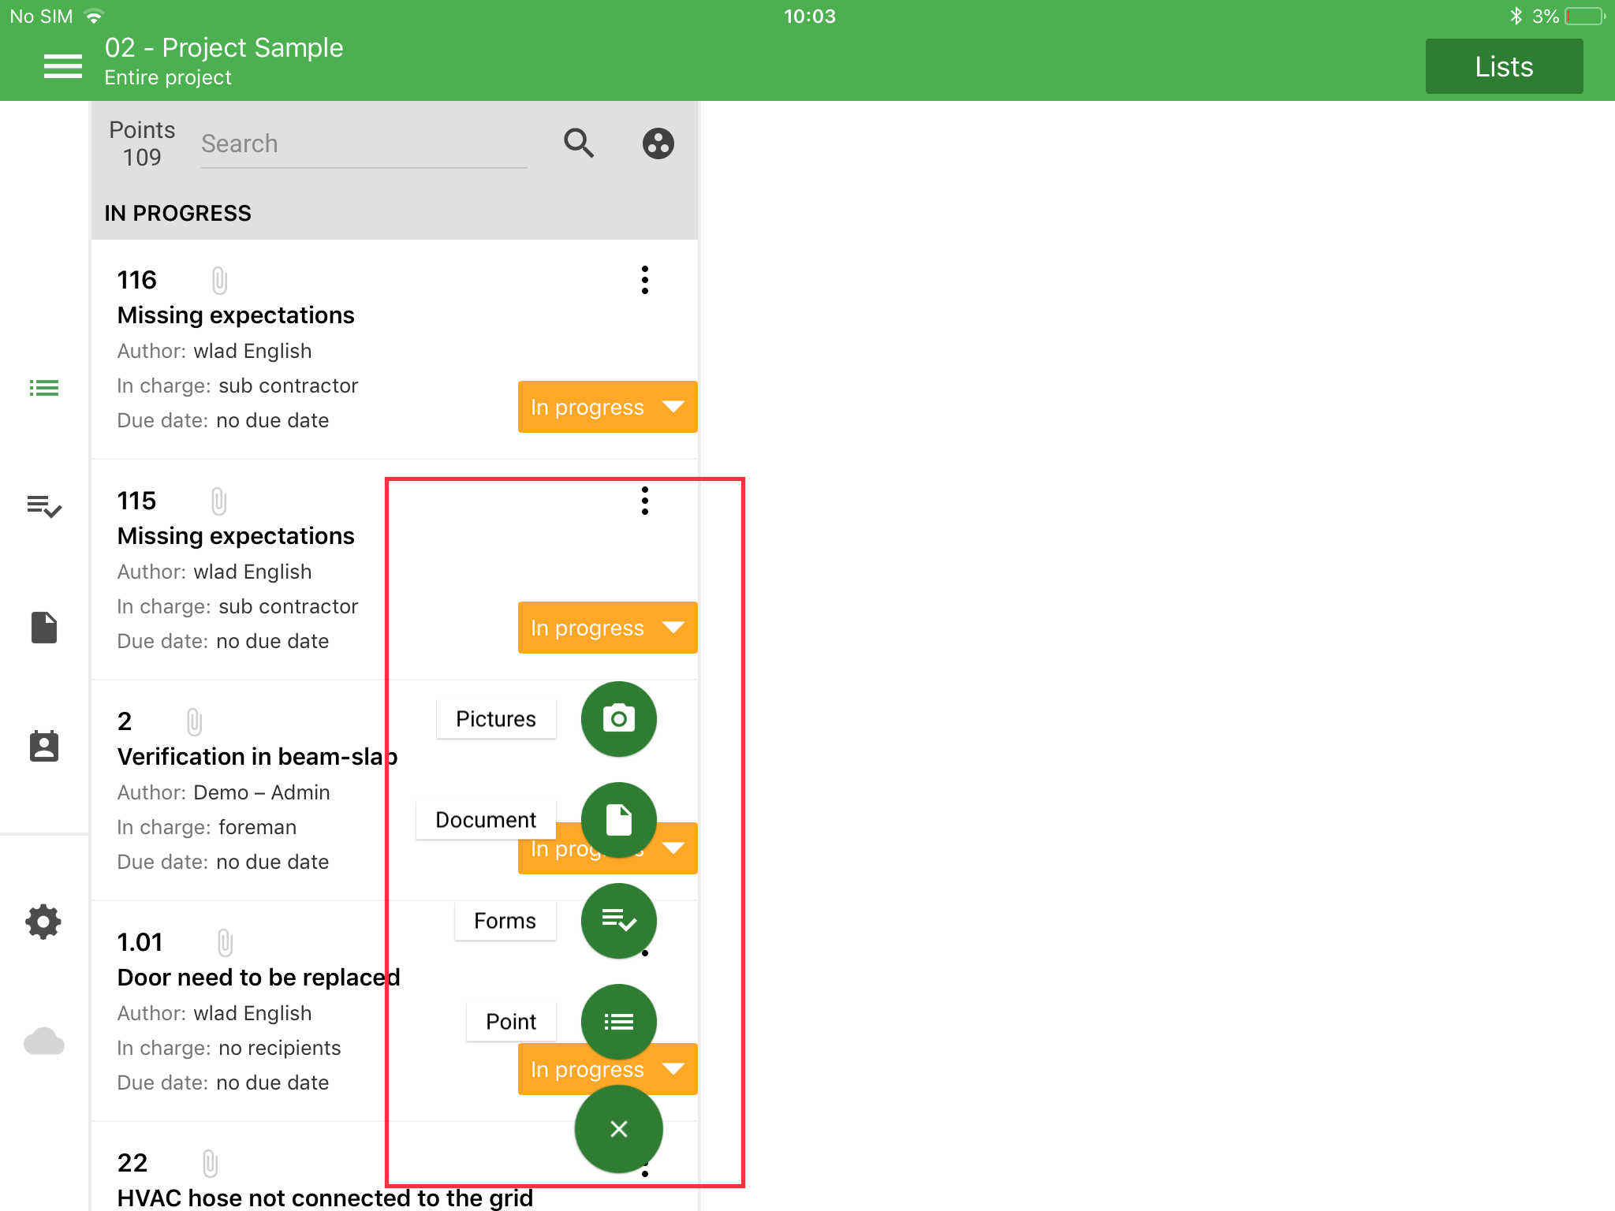The width and height of the screenshot is (1615, 1211).
Task: Tap the Wi-Fi icon in status bar
Action: pos(94,17)
